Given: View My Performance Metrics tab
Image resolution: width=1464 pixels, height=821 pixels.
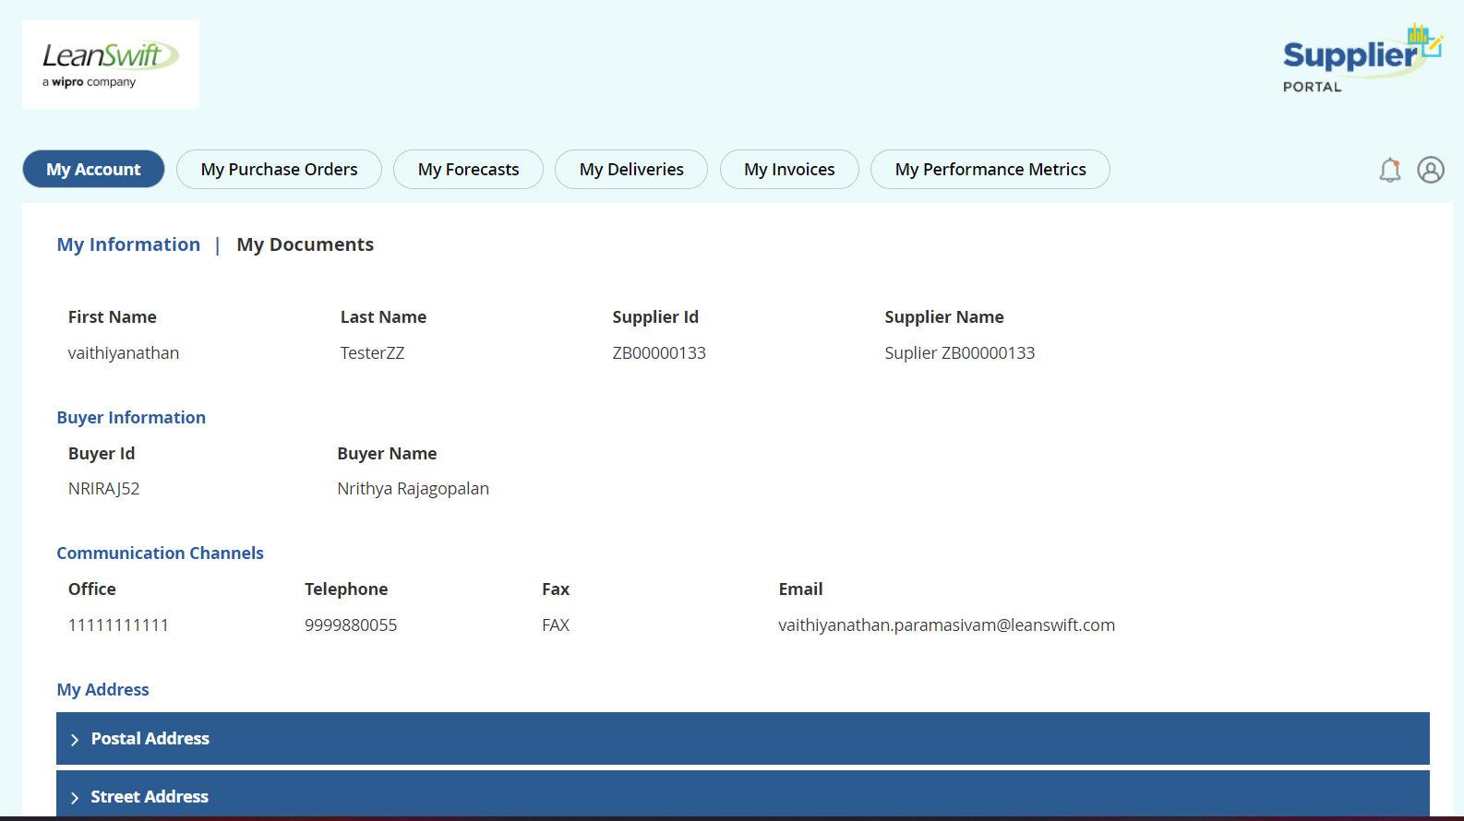Looking at the screenshot, I should (990, 169).
